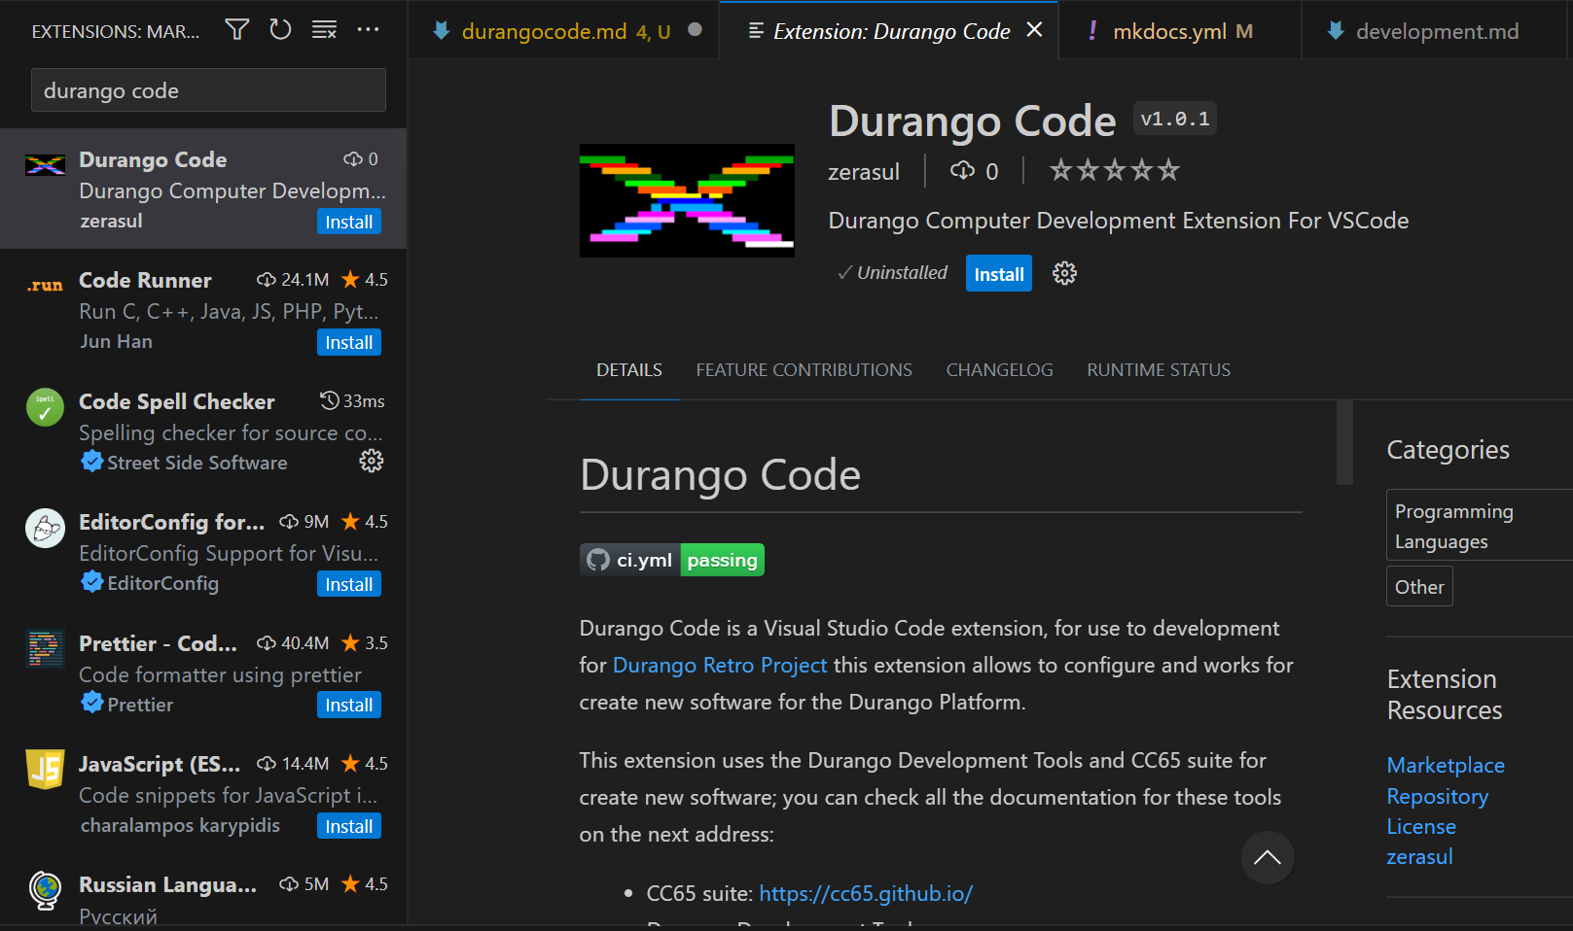Click the scroll-to-top arrow button
The width and height of the screenshot is (1573, 931).
click(x=1267, y=857)
